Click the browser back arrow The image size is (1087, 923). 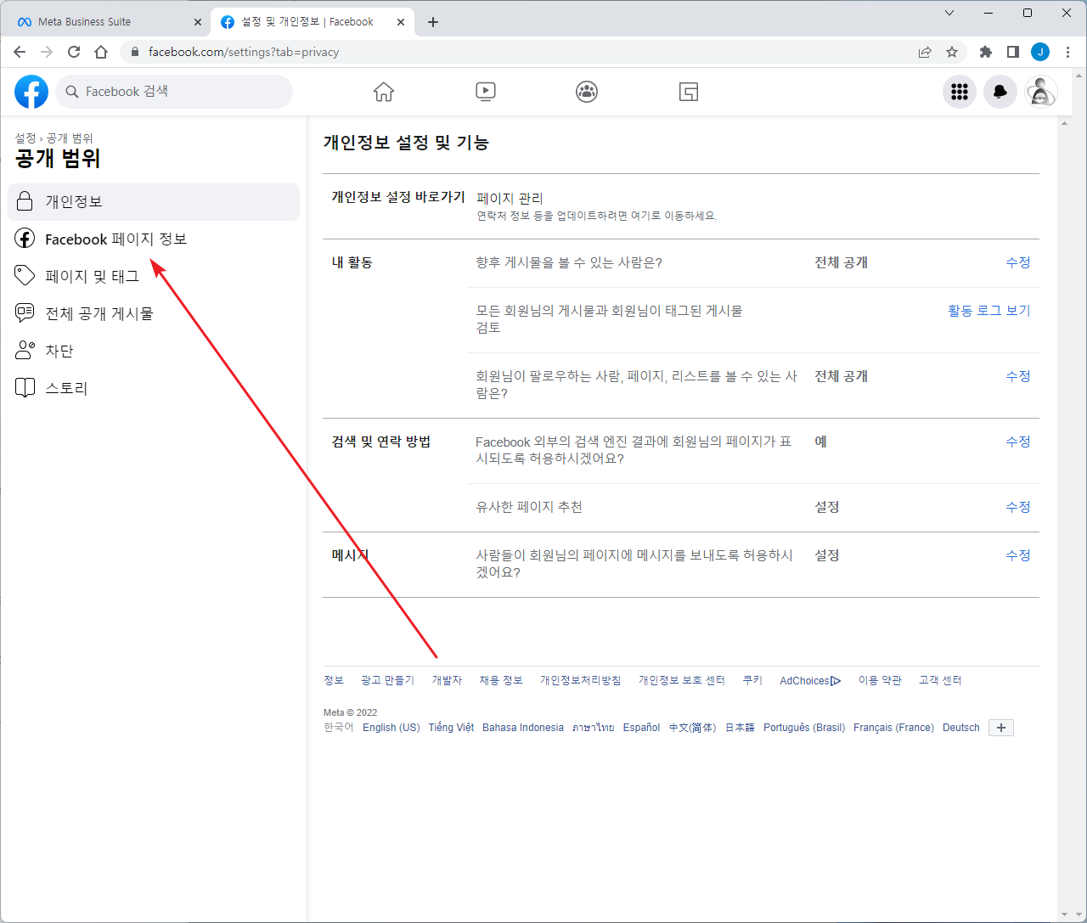click(20, 52)
